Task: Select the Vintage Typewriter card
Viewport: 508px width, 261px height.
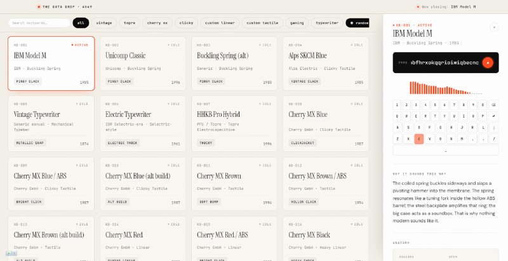Action: coord(51,123)
